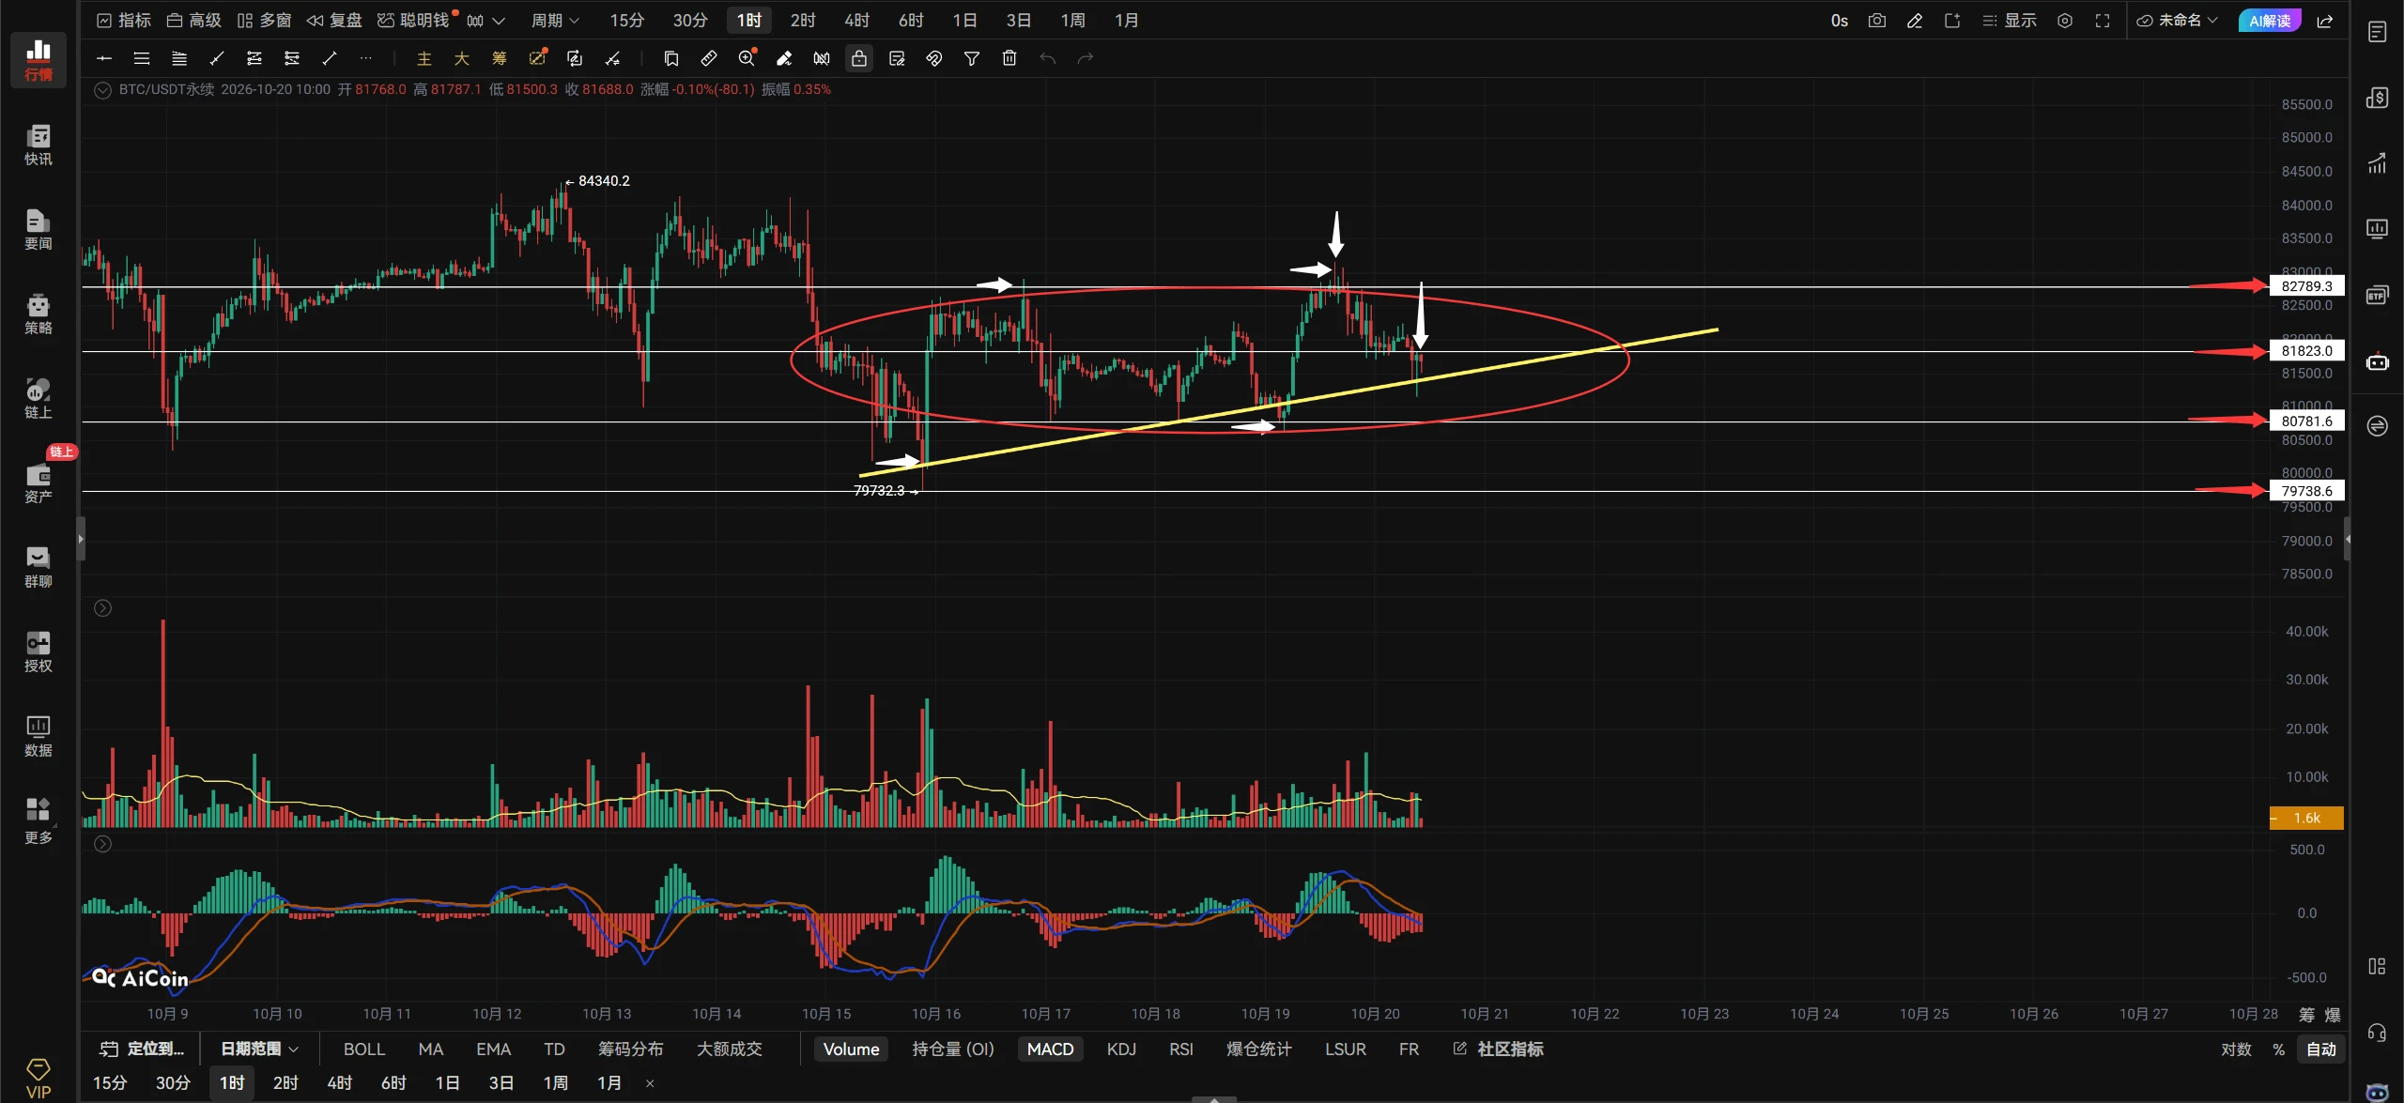
Task: Click the filter funnel icon
Action: 972,58
